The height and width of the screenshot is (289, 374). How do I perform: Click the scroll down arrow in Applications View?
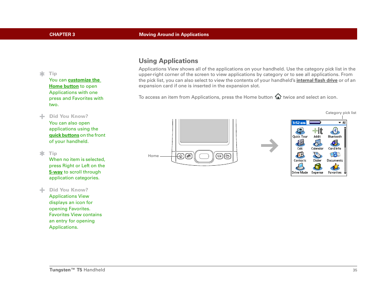pos(345,173)
